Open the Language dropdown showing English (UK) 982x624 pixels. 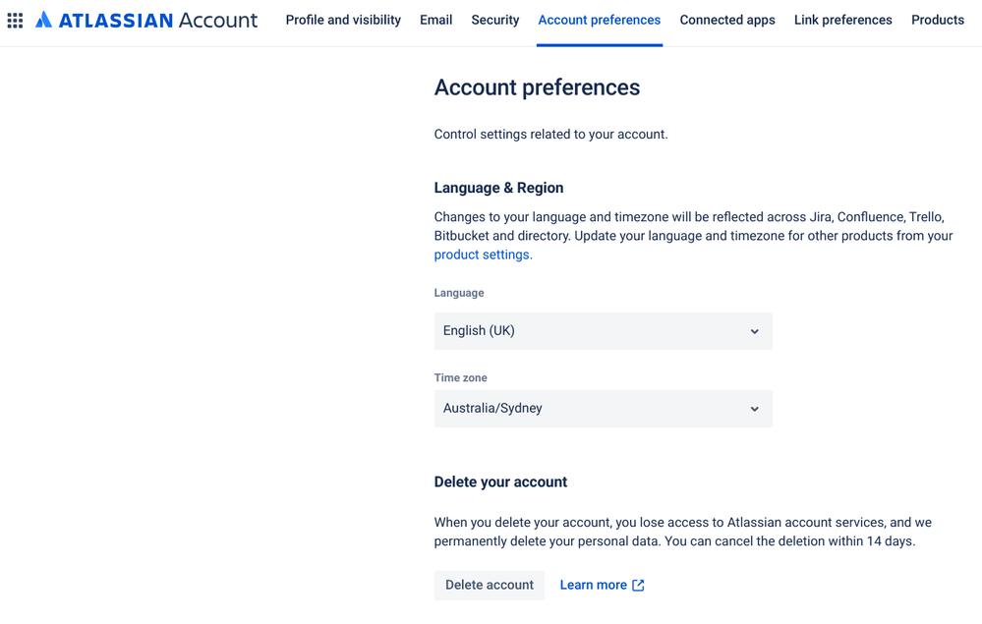pos(590,331)
